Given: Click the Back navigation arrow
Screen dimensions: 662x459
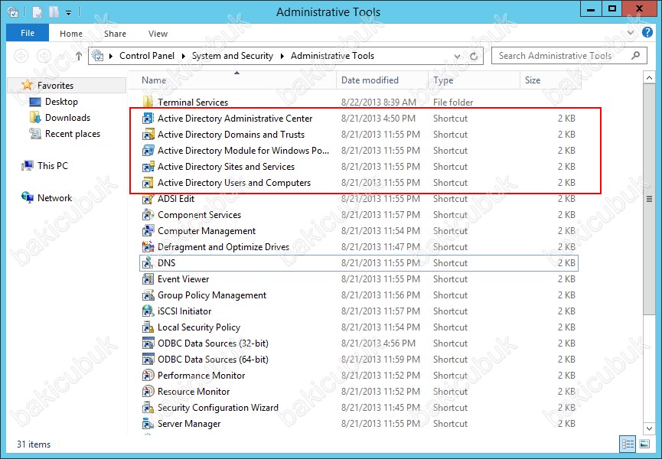Looking at the screenshot, I should [21, 56].
